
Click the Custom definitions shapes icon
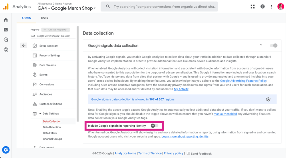click(x=35, y=104)
